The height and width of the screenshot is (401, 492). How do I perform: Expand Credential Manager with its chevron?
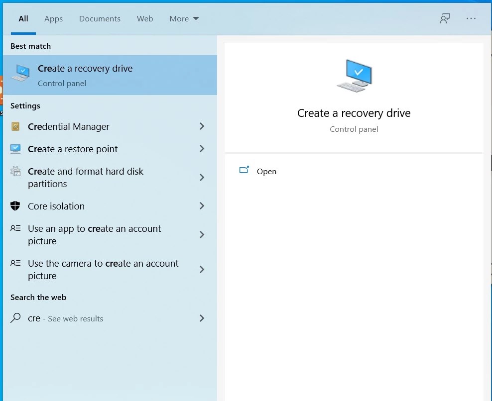point(202,126)
